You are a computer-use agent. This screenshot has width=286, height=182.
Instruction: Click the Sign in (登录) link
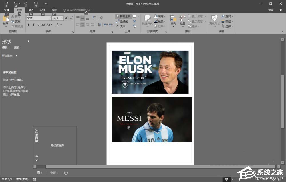(x=271, y=10)
